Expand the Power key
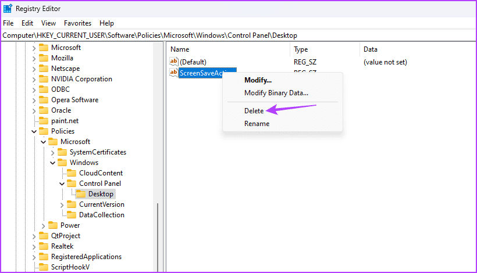The image size is (477, 273). 44,225
